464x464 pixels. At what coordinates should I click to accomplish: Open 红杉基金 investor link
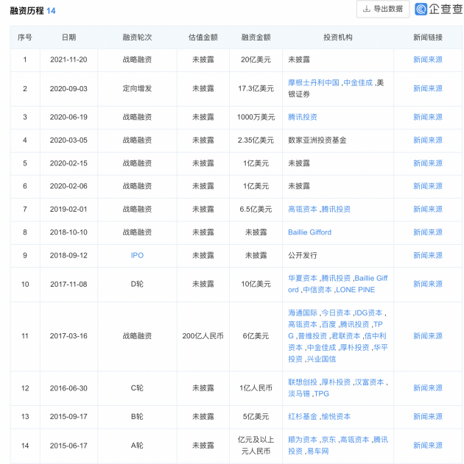tap(303, 417)
